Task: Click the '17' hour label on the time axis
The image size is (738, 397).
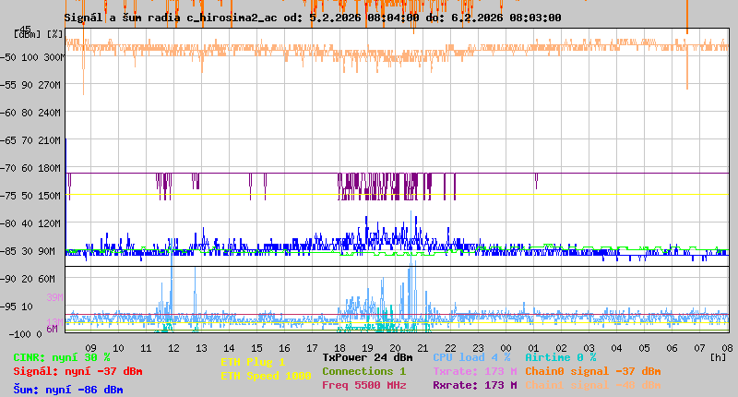Action: click(x=312, y=348)
